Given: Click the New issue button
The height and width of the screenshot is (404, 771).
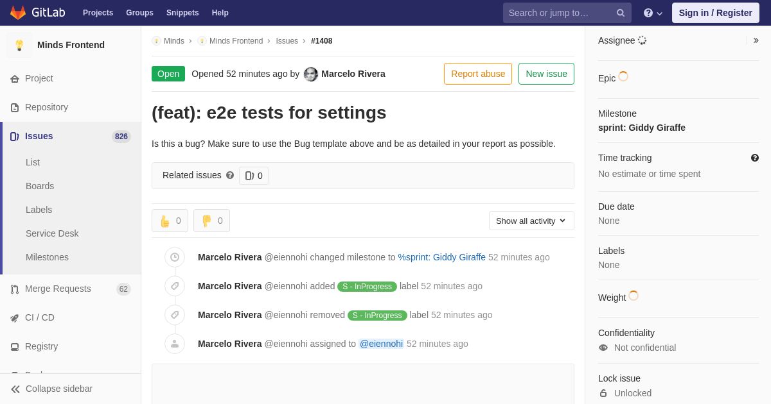Looking at the screenshot, I should tap(546, 74).
